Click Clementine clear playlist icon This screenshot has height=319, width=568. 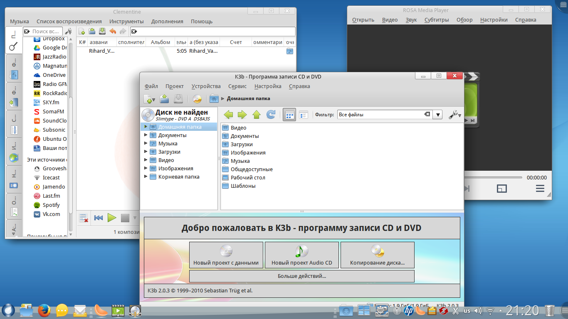coord(84,218)
